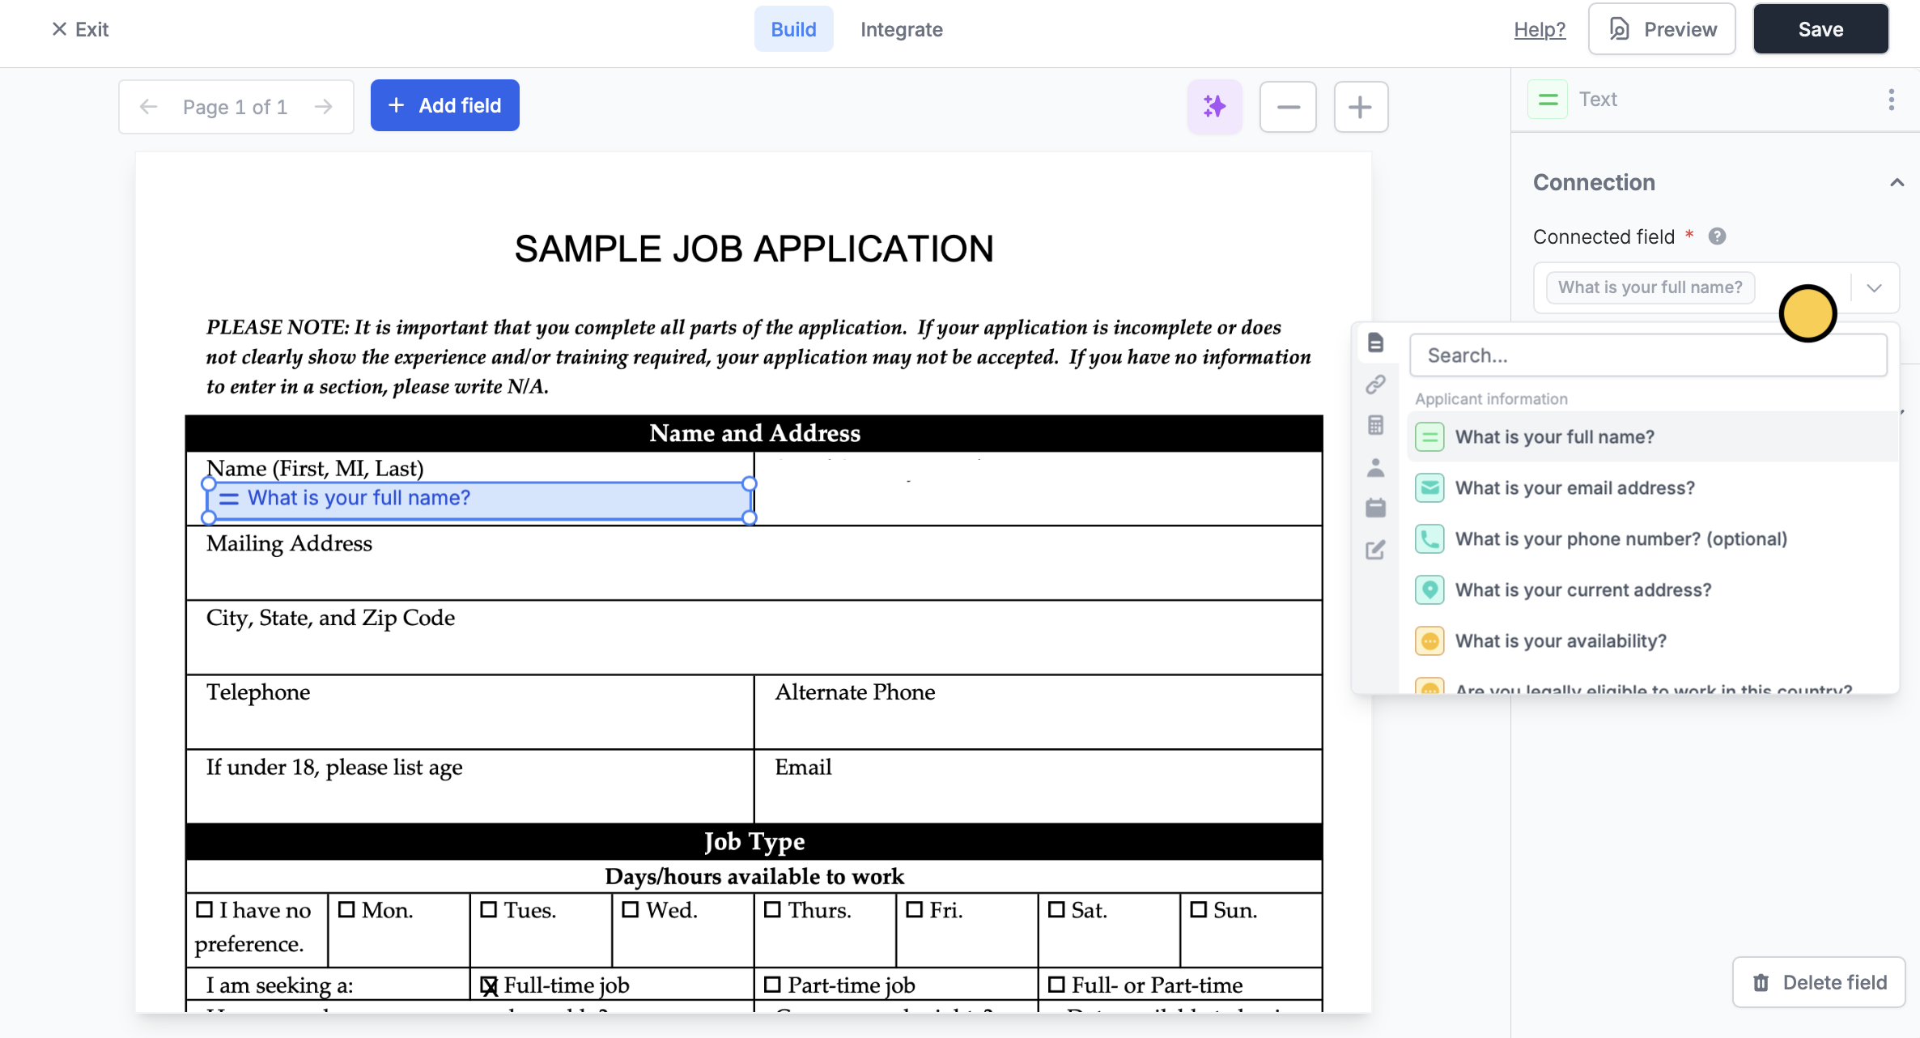Image resolution: width=1920 pixels, height=1038 pixels.
Task: Uncheck the Full-time job checkbox
Action: pos(489,985)
